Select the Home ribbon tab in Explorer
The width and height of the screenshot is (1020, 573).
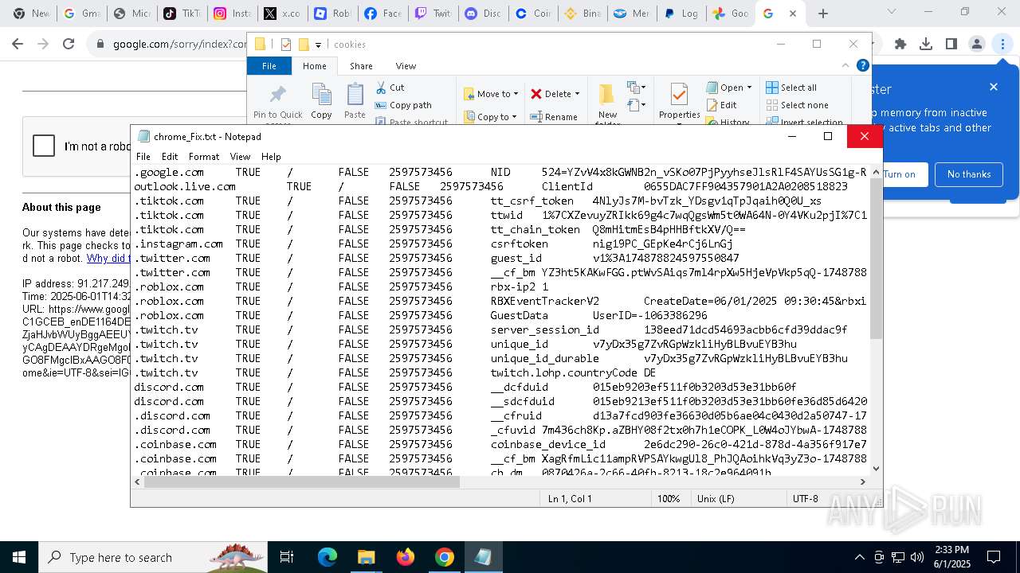[315, 66]
